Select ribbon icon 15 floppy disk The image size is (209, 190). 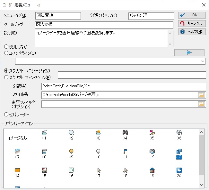pyautogui.click(x=44, y=173)
